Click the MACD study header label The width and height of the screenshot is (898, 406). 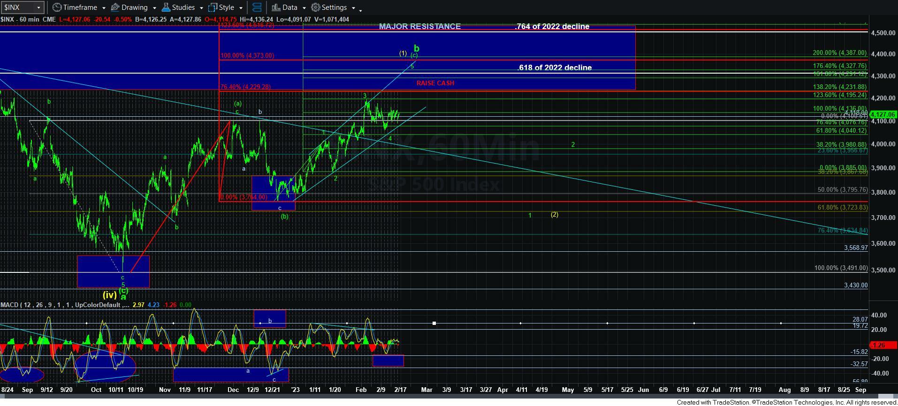64,305
